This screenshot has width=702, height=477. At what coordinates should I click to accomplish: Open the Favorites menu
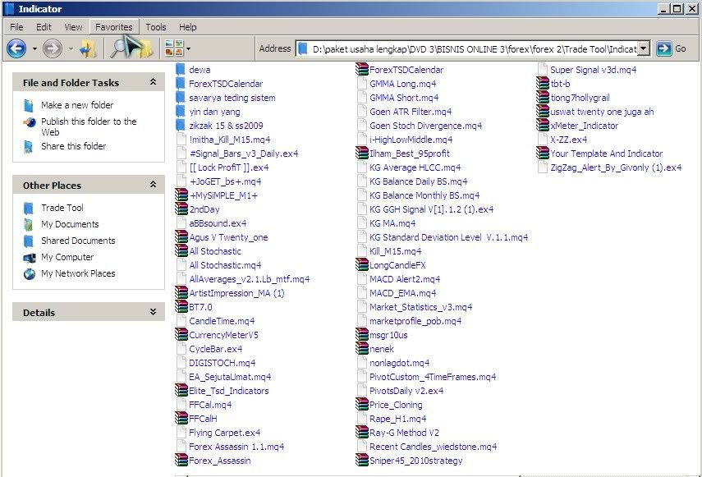(x=114, y=27)
